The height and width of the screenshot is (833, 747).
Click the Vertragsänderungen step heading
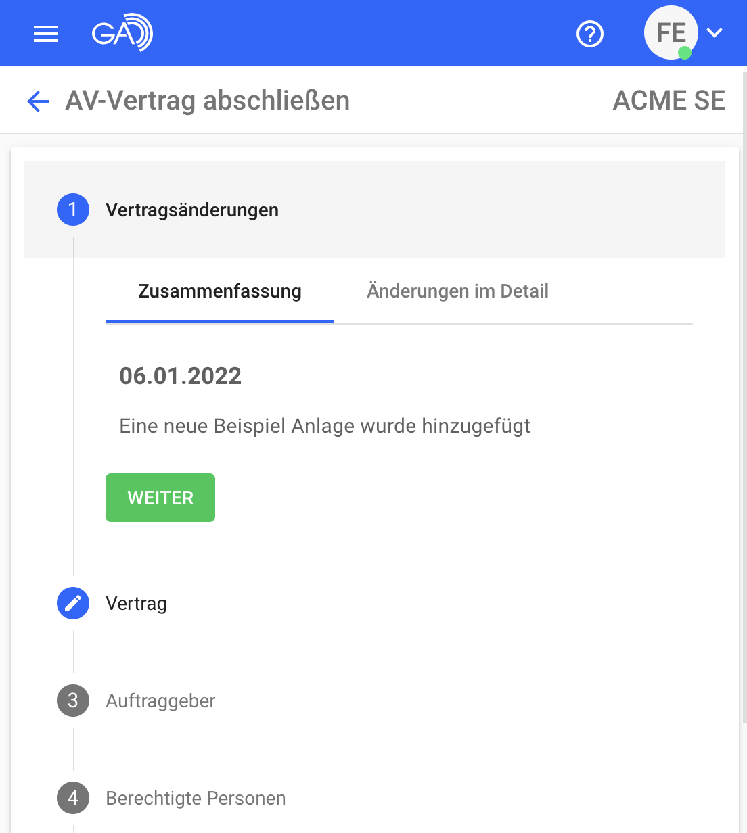point(192,210)
